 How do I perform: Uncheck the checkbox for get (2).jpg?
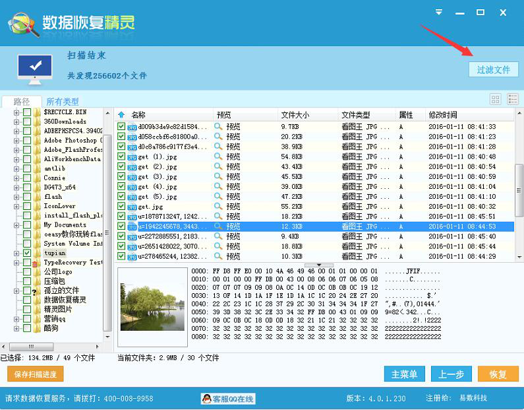point(121,167)
